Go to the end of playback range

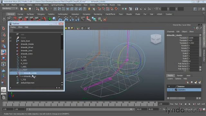(203, 104)
